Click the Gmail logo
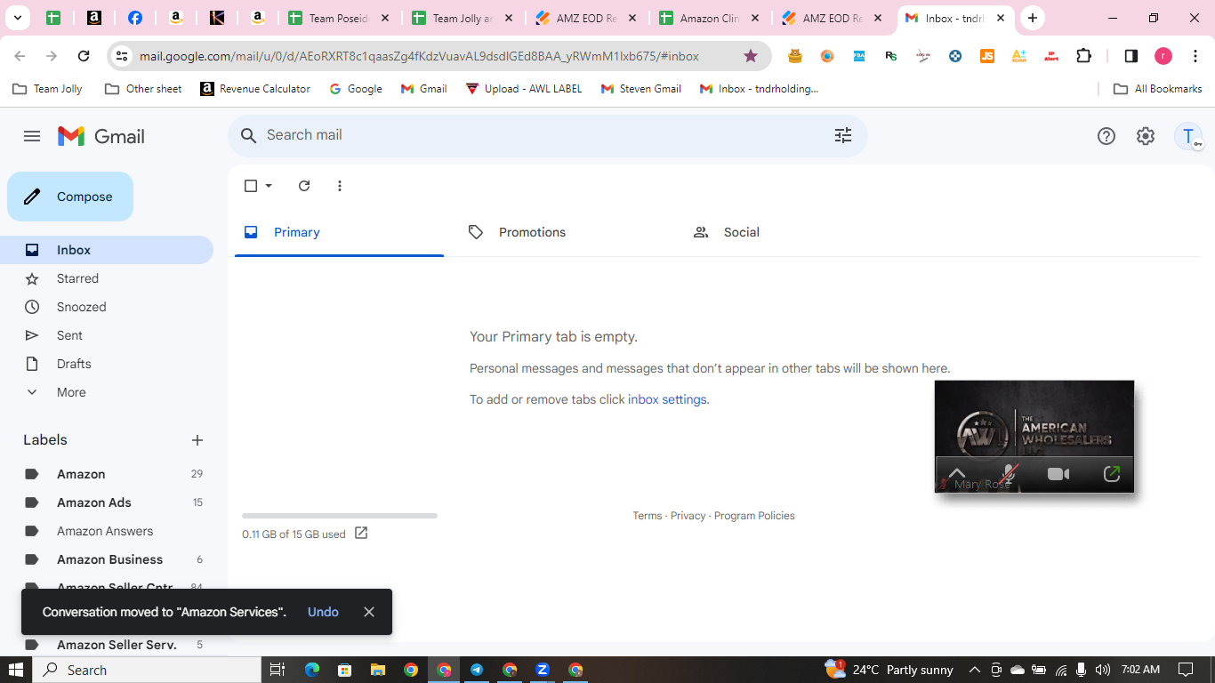 pyautogui.click(x=101, y=136)
